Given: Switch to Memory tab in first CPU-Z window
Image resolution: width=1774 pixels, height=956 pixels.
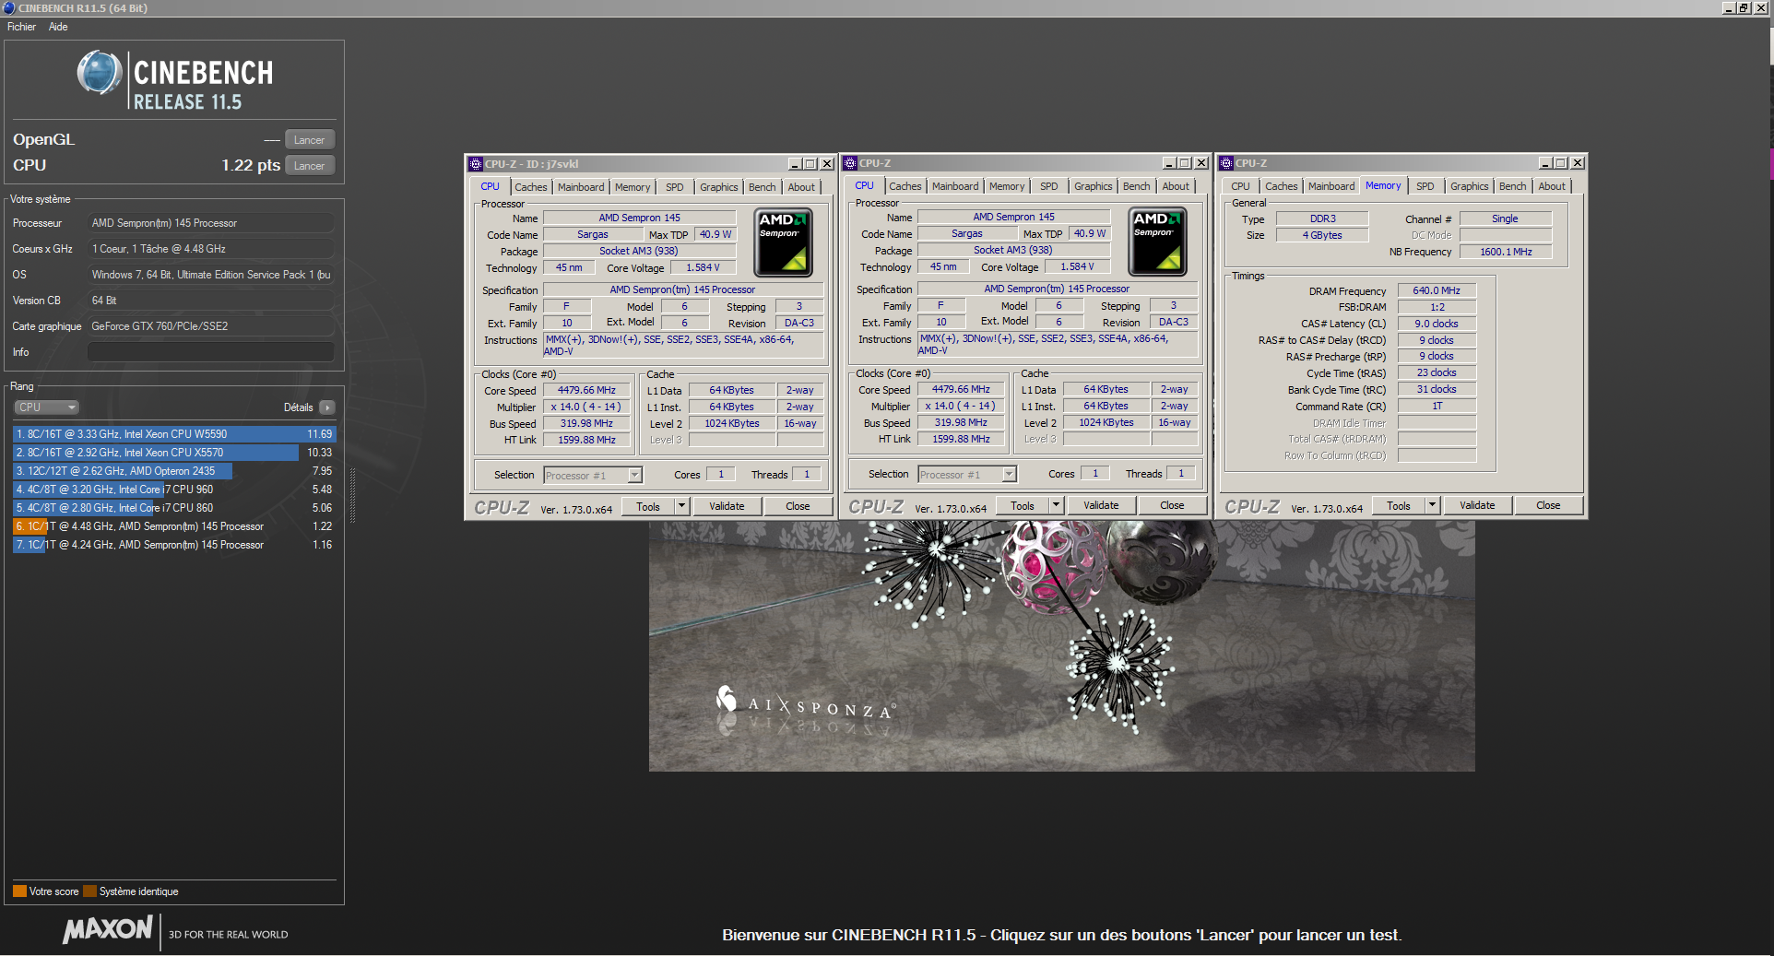Looking at the screenshot, I should coord(633,187).
